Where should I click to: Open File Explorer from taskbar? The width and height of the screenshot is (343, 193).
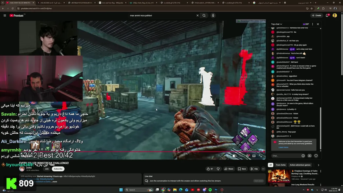175,190
